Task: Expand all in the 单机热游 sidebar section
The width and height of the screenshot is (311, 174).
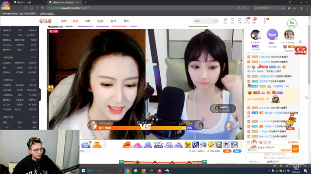Action: pos(34,57)
